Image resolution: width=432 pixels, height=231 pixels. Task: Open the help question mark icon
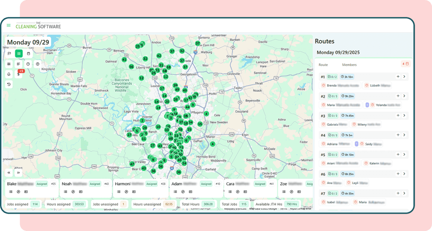click(37, 64)
